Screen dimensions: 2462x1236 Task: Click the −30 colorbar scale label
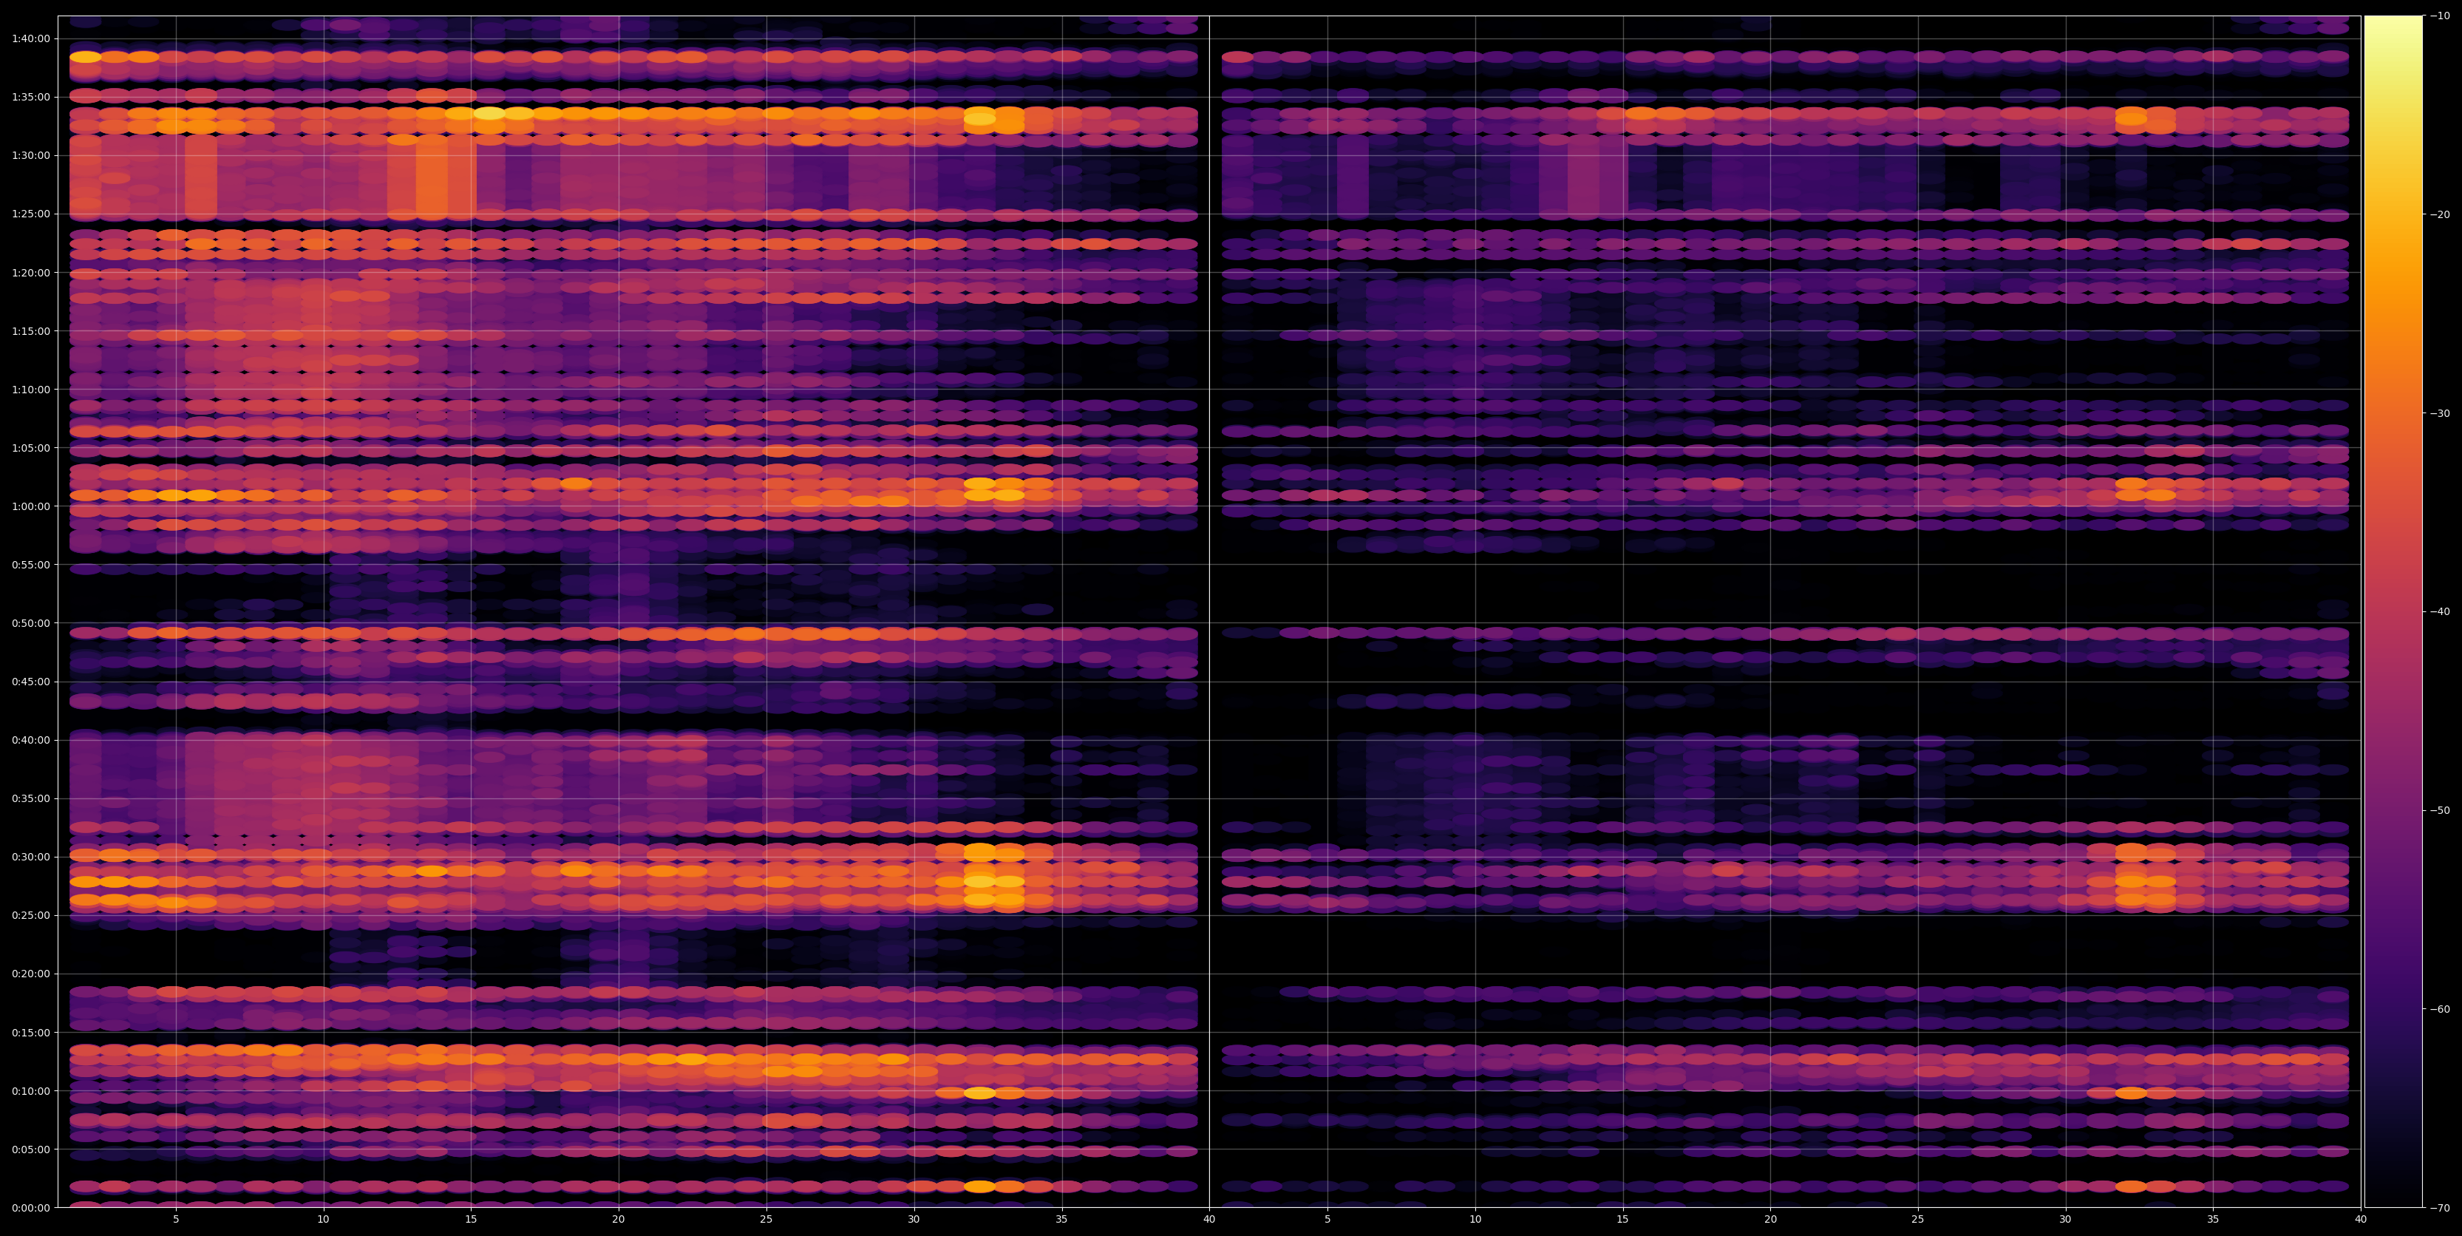(x=2439, y=413)
